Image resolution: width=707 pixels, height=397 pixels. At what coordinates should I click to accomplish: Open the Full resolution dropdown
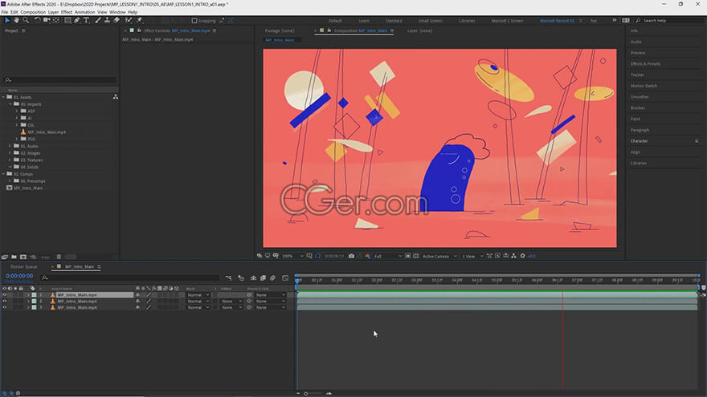pos(387,256)
